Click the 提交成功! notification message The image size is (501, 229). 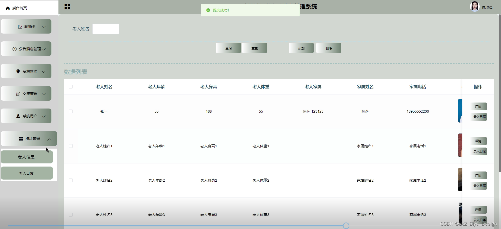(x=250, y=10)
